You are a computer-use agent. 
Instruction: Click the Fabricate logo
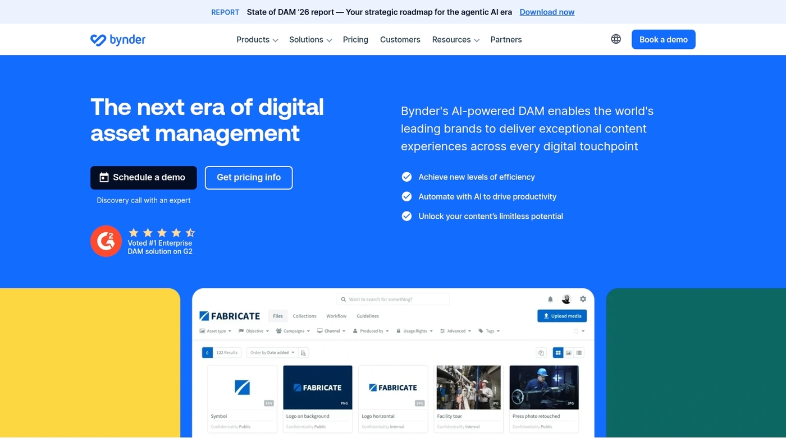(x=230, y=316)
